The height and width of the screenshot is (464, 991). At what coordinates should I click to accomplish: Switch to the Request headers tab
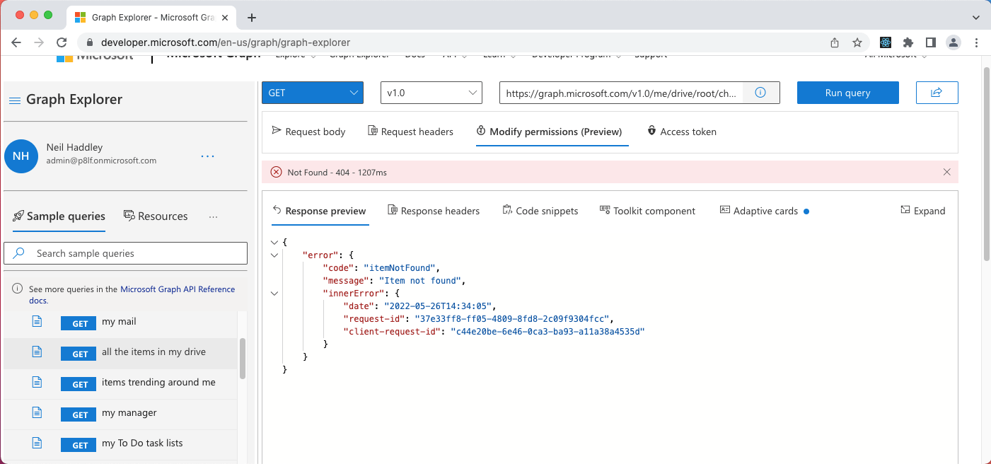(x=410, y=132)
